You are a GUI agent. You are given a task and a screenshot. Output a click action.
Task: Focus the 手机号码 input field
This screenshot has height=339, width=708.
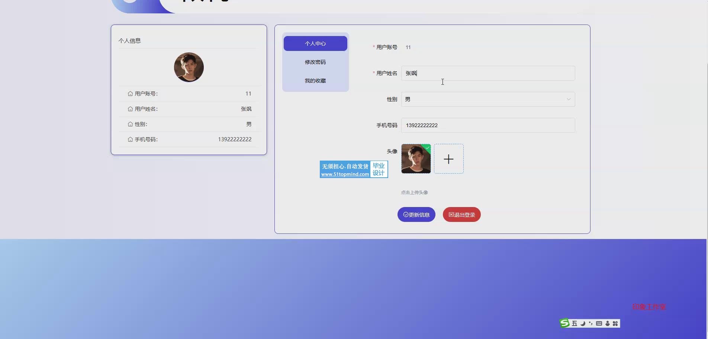488,125
